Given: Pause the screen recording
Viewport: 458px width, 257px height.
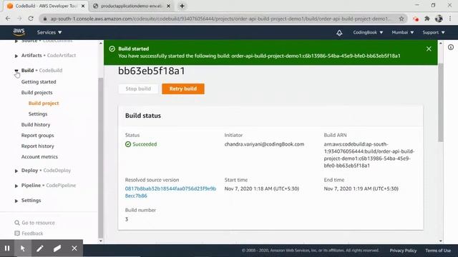Looking at the screenshot, I should click(7, 248).
